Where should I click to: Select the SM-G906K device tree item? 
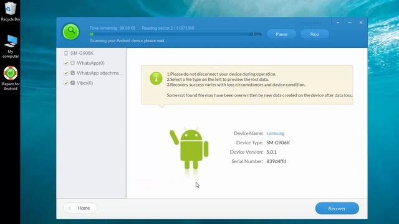click(82, 53)
